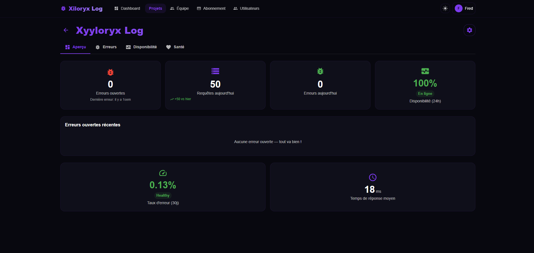
Task: Click the Taux d'erreur (30j) label
Action: (x=163, y=203)
